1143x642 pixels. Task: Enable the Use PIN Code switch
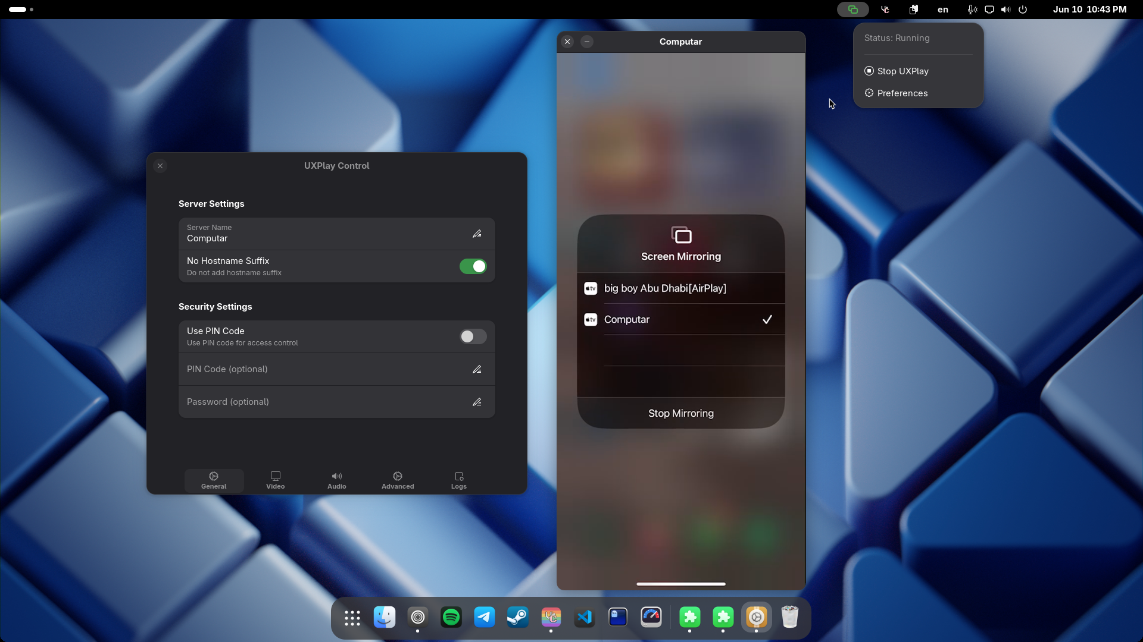[x=473, y=337]
